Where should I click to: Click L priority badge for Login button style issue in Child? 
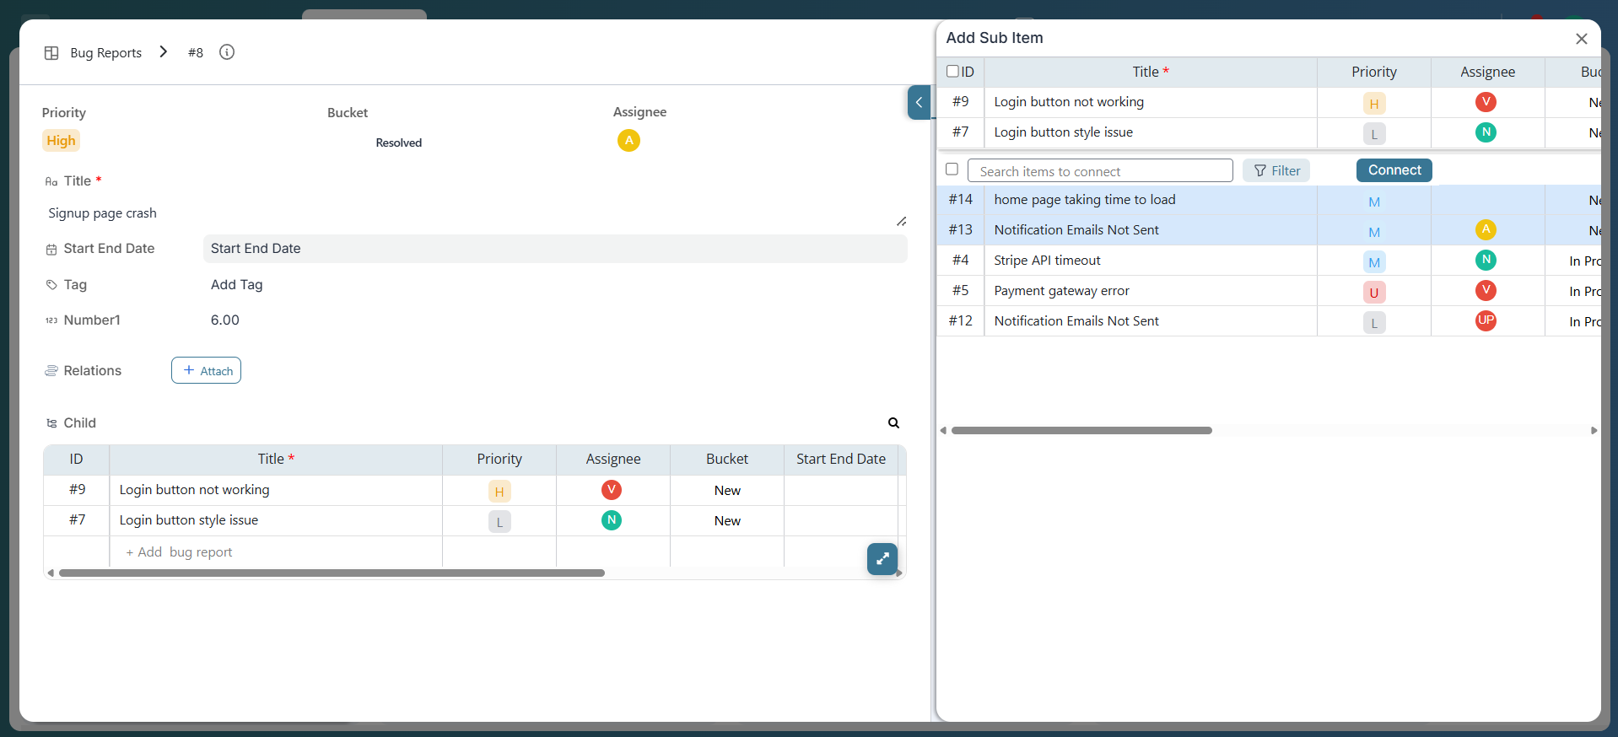coord(499,522)
